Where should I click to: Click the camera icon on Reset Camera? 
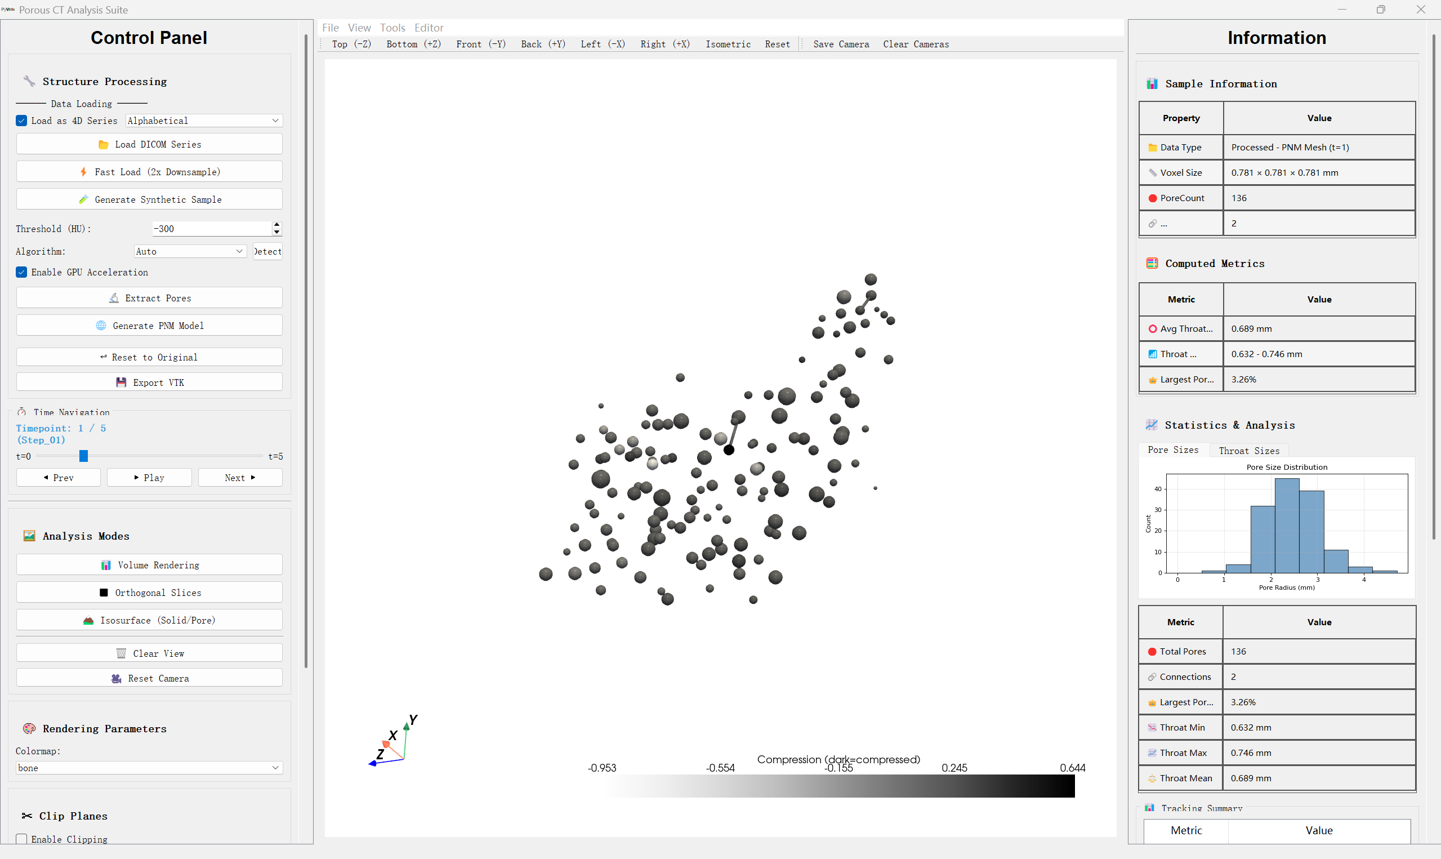116,678
